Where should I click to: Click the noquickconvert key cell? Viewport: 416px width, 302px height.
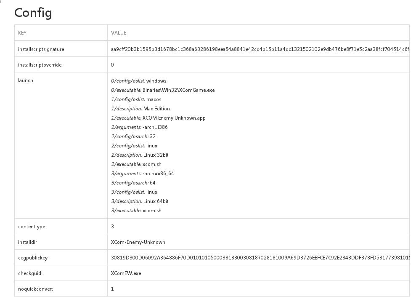point(35,289)
